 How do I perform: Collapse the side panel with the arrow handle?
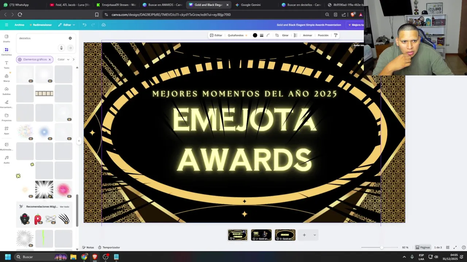(x=79, y=141)
